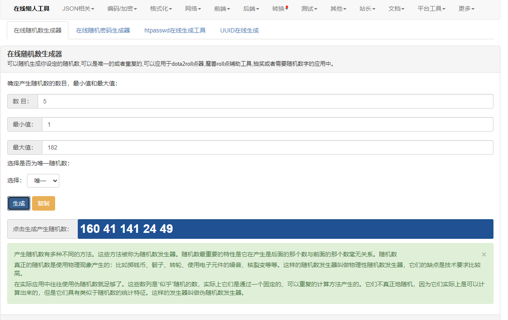The width and height of the screenshot is (508, 320).
Task: Select the UUID在线生成 tab
Action: click(239, 31)
